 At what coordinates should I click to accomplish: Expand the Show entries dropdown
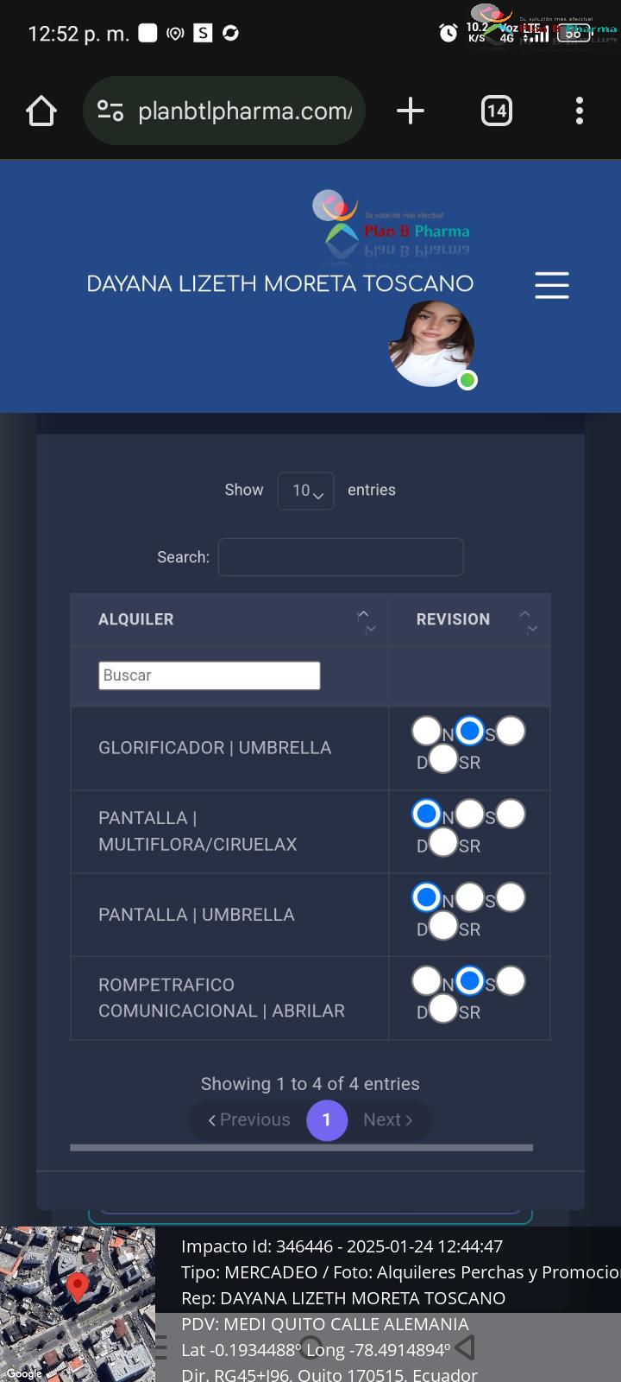pyautogui.click(x=306, y=491)
